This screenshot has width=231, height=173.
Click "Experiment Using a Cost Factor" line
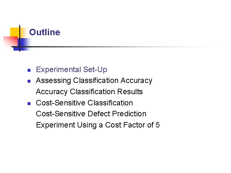pyautogui.click(x=98, y=125)
